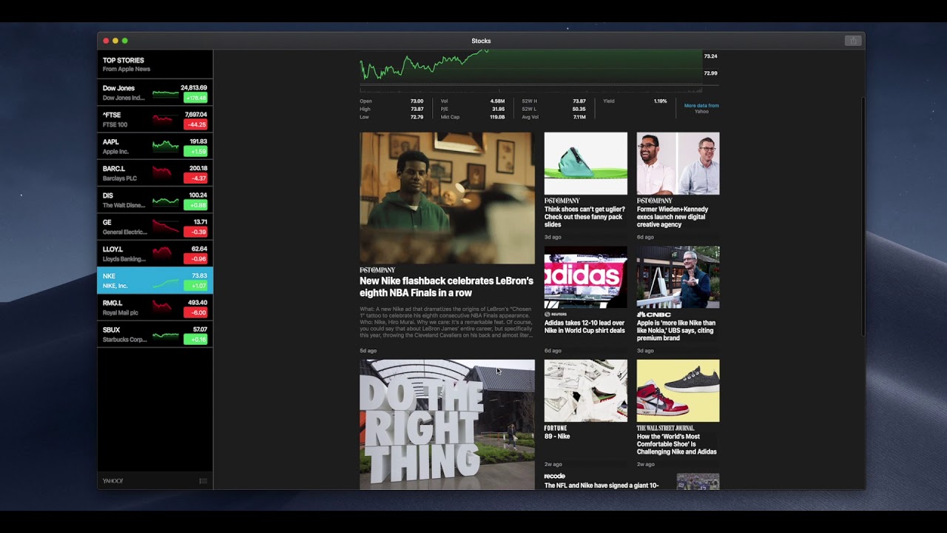Select the Dow Jones watchlist row
Viewport: 947px width, 533px height.
point(155,93)
